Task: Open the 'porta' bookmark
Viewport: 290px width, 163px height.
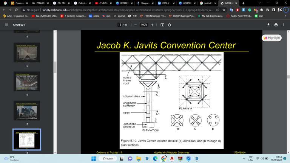Action: [x=94, y=16]
